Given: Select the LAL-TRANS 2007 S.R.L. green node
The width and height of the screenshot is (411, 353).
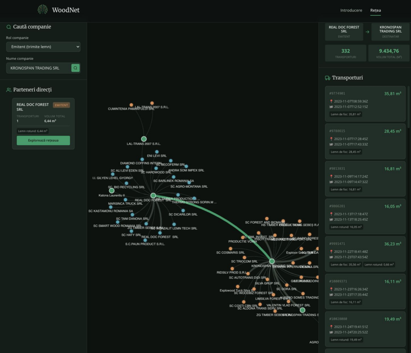Looking at the screenshot, I should click(x=144, y=139).
